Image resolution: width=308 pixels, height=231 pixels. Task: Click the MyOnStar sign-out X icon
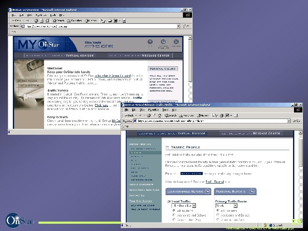coord(176,42)
